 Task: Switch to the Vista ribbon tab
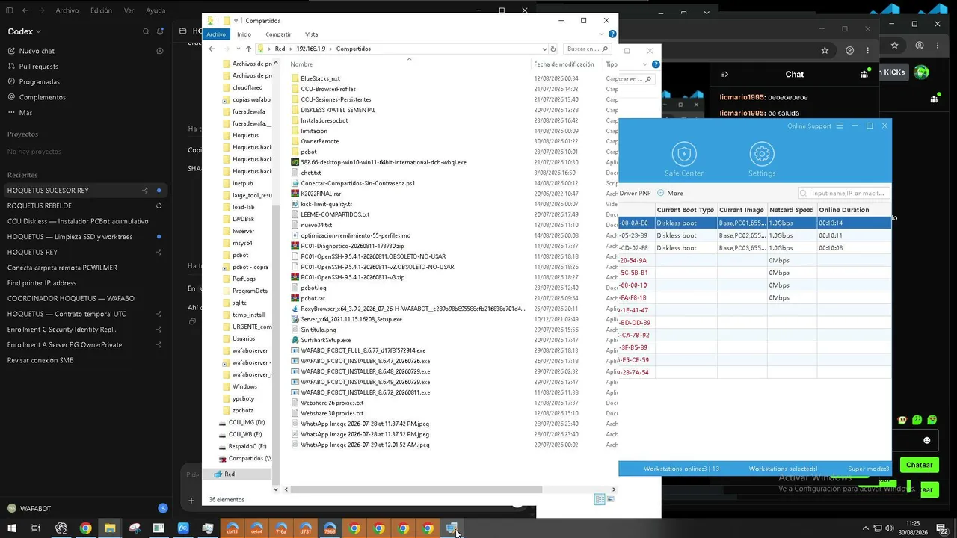(311, 34)
